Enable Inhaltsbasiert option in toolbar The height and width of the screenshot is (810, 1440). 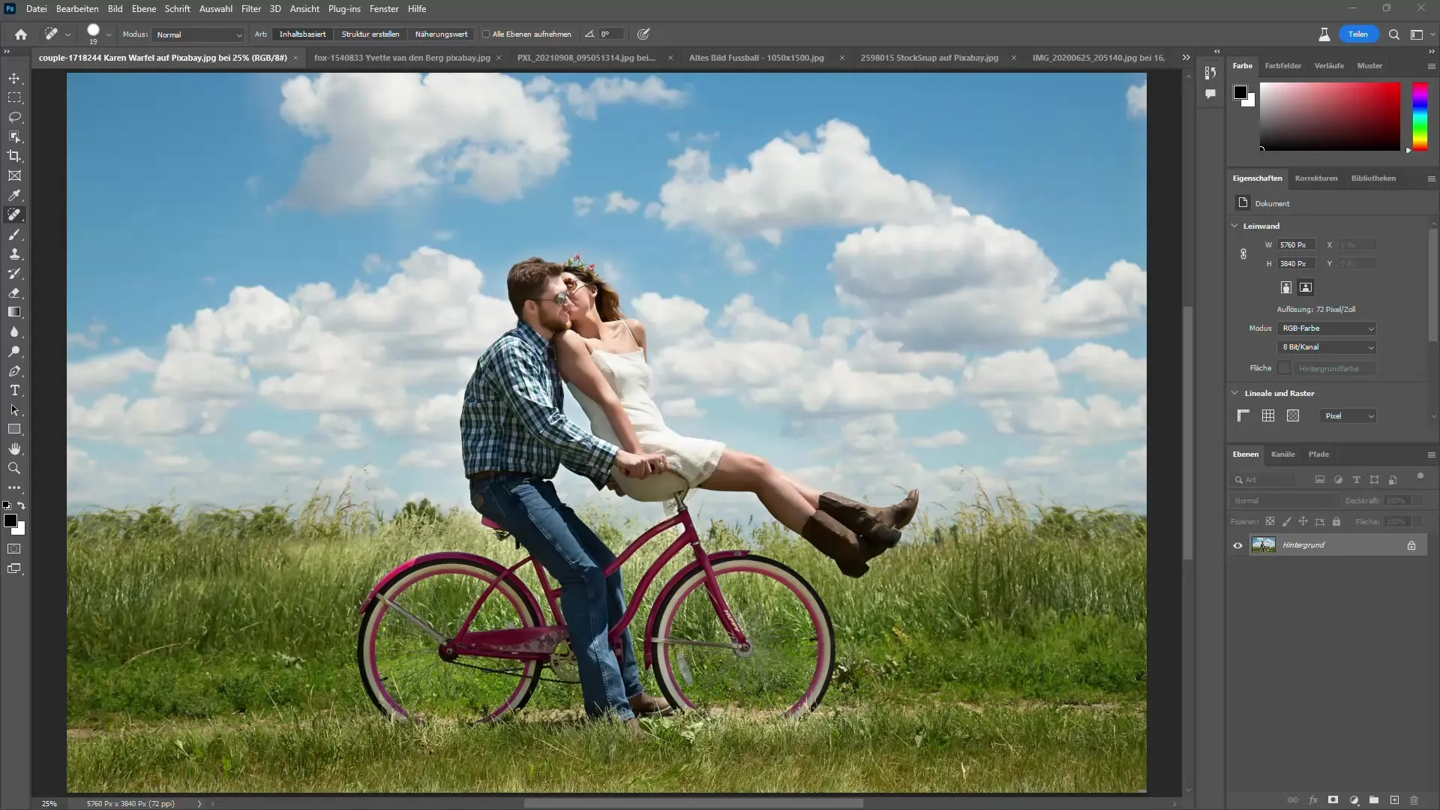pyautogui.click(x=301, y=34)
